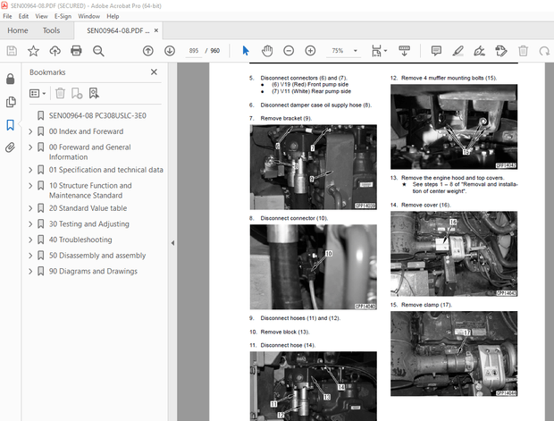Delete selected bookmark trash icon
This screenshot has height=421, width=554.
[60, 93]
